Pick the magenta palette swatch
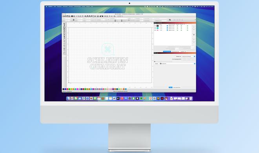This screenshot has height=153, width=259. click(77, 89)
